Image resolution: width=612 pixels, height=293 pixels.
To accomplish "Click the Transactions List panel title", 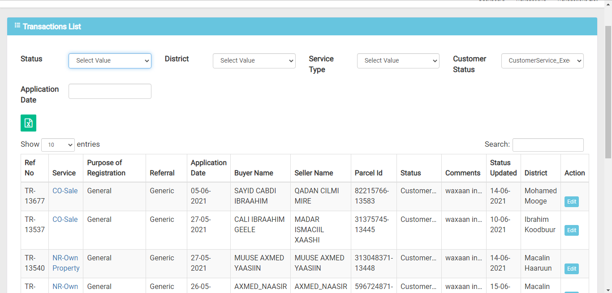I will pos(52,26).
